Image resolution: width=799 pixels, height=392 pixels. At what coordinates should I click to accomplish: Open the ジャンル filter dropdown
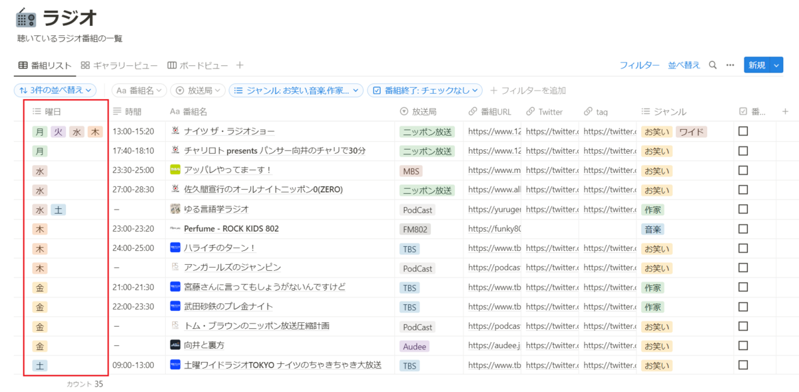point(296,90)
